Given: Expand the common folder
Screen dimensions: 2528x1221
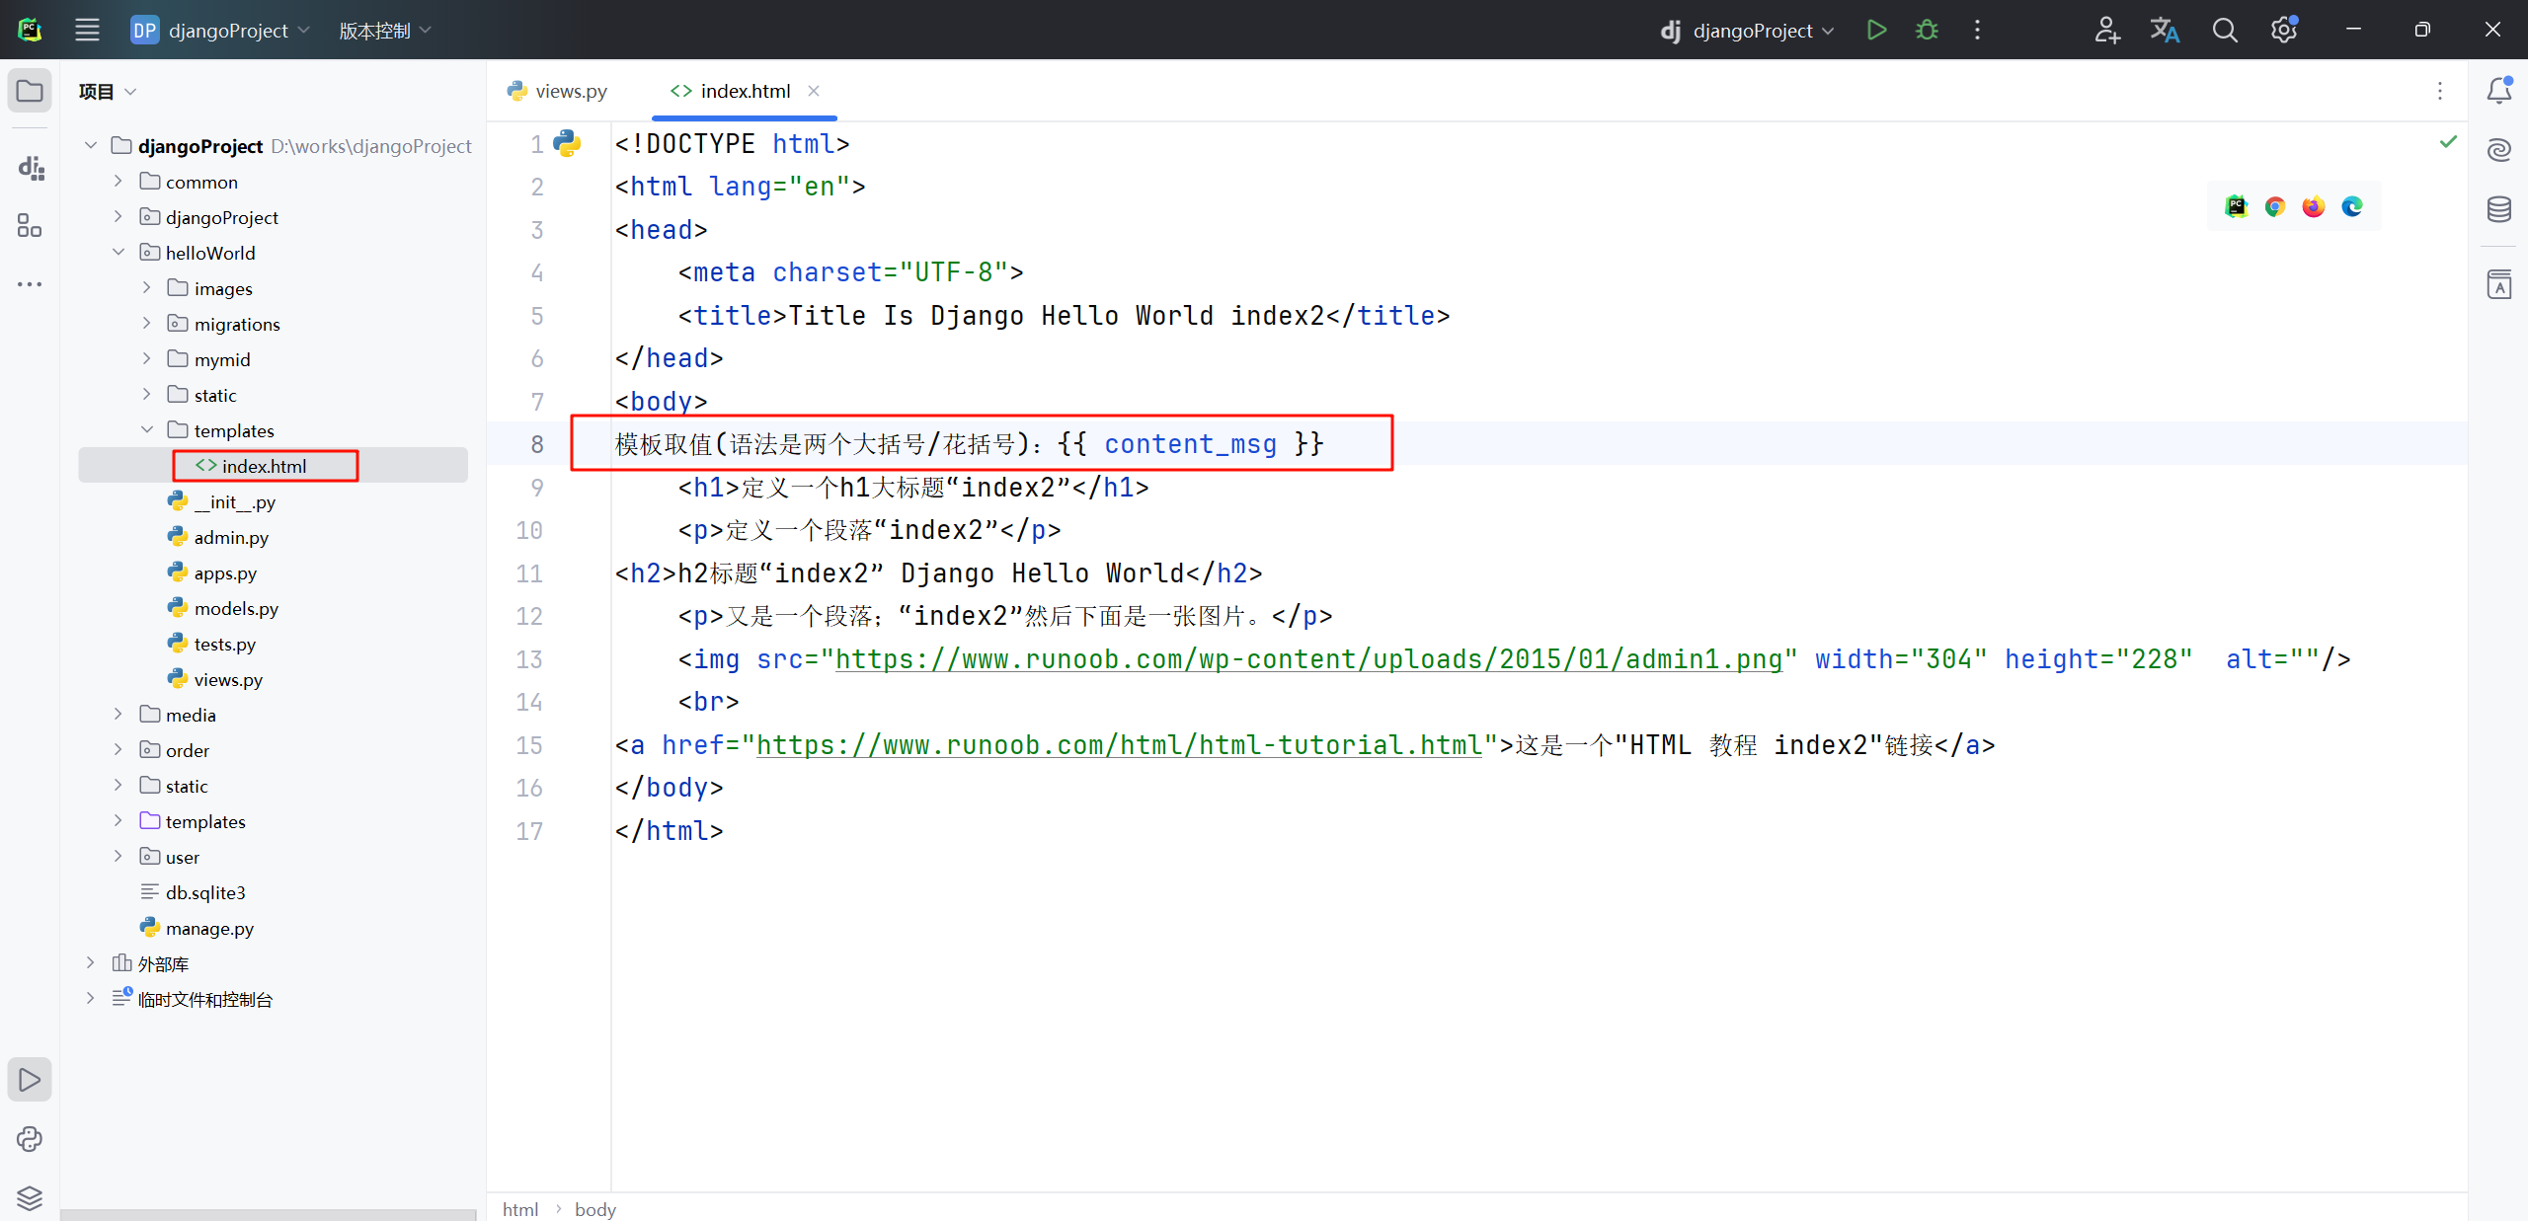Looking at the screenshot, I should point(118,182).
